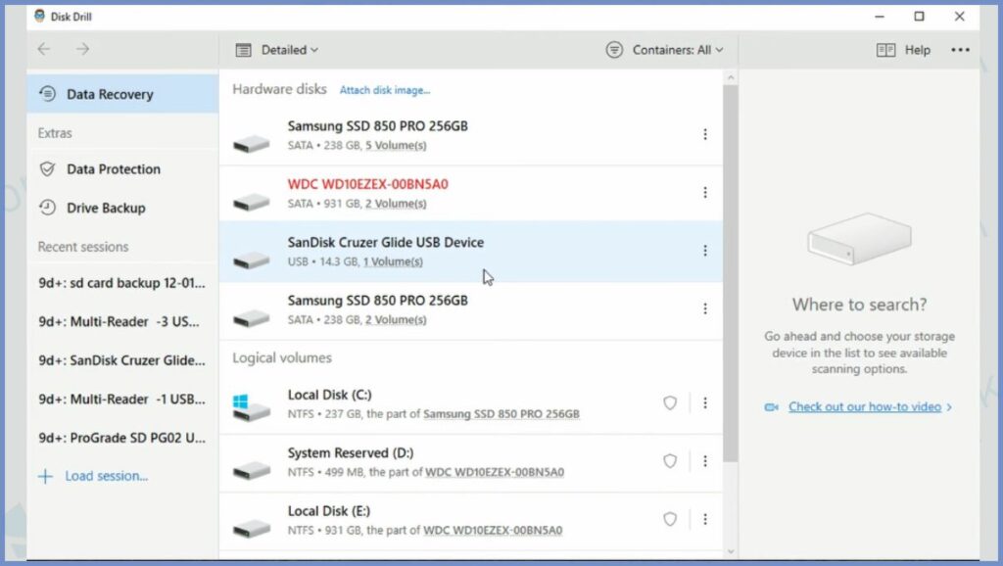Toggle data protection shield for Local Disk (E:)

pyautogui.click(x=670, y=519)
